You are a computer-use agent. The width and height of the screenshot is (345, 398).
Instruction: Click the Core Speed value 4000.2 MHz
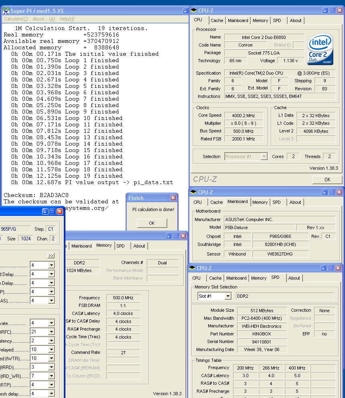[244, 116]
